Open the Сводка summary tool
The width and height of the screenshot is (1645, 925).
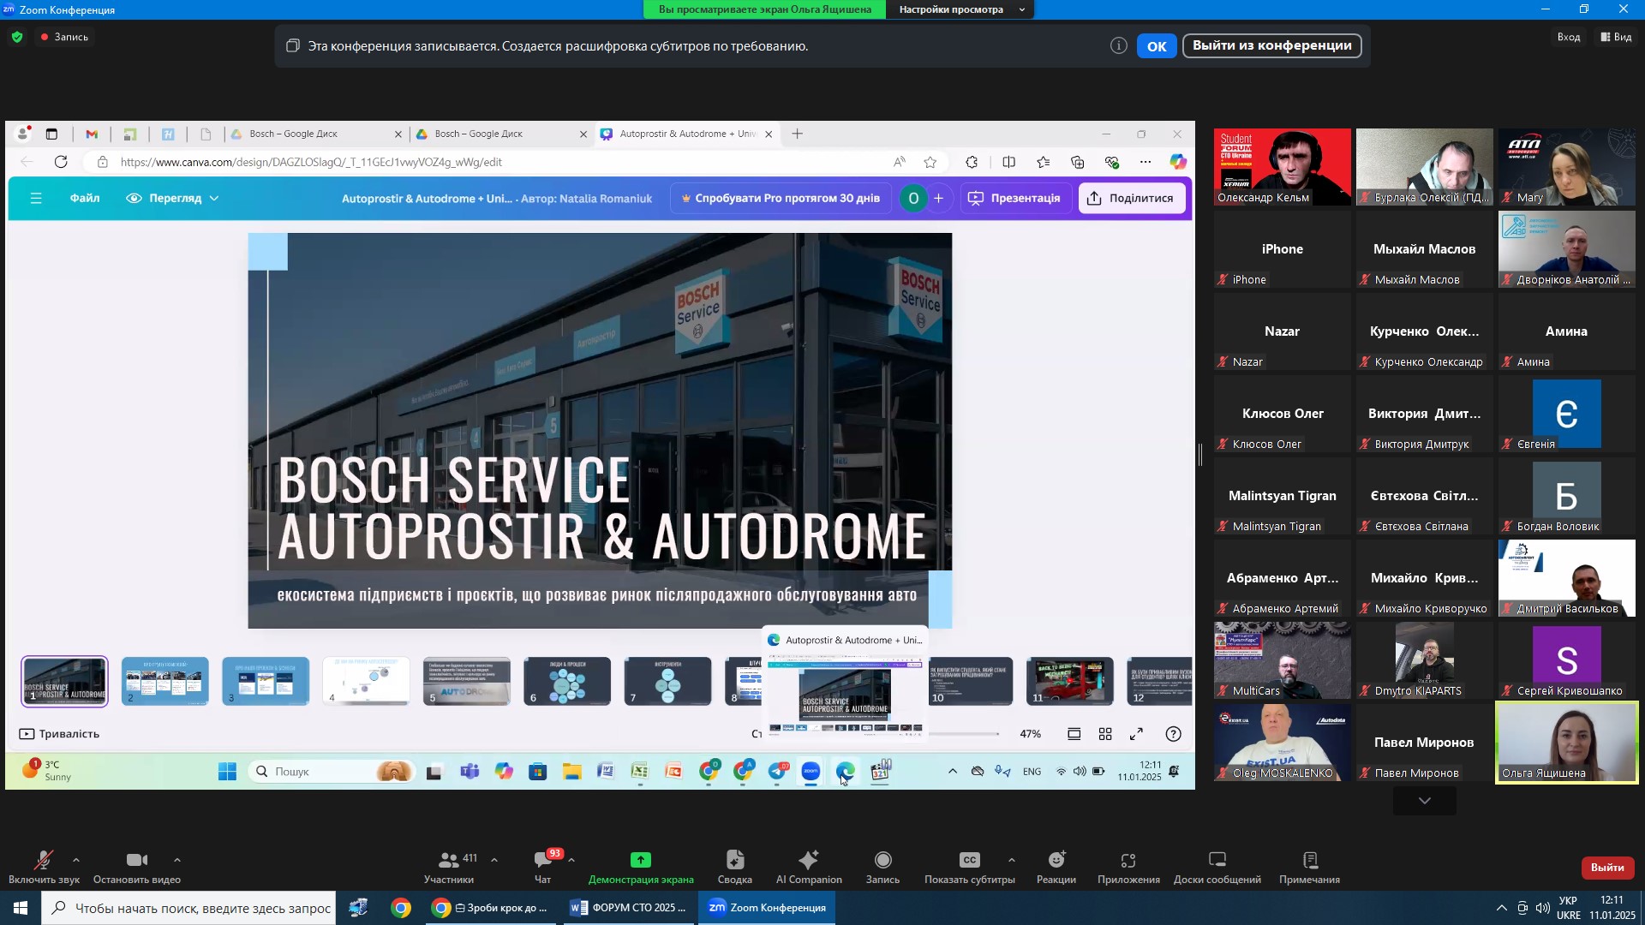(x=735, y=867)
